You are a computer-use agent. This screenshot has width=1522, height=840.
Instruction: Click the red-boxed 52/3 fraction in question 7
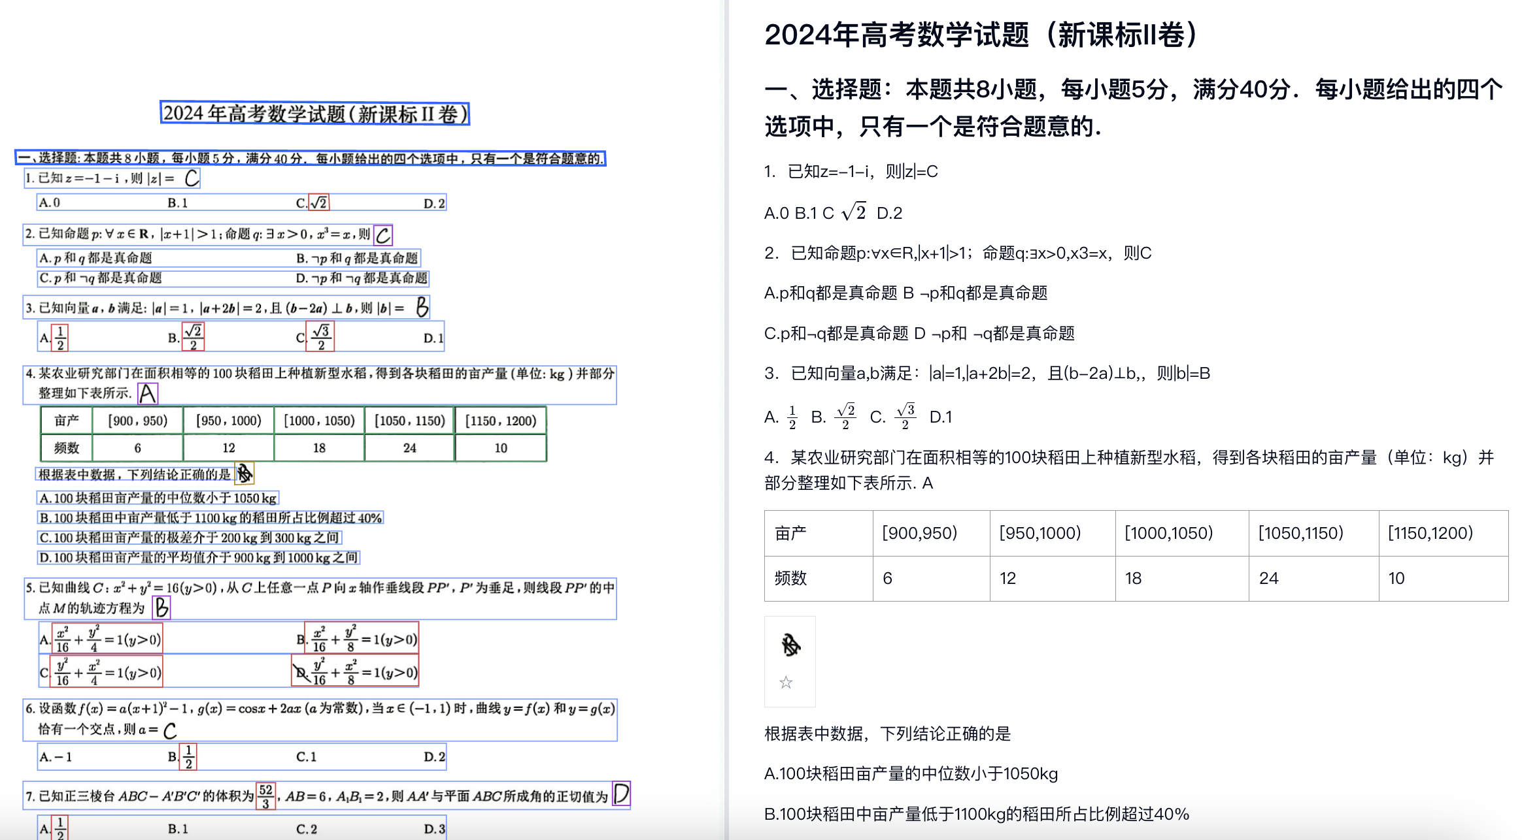tap(265, 796)
